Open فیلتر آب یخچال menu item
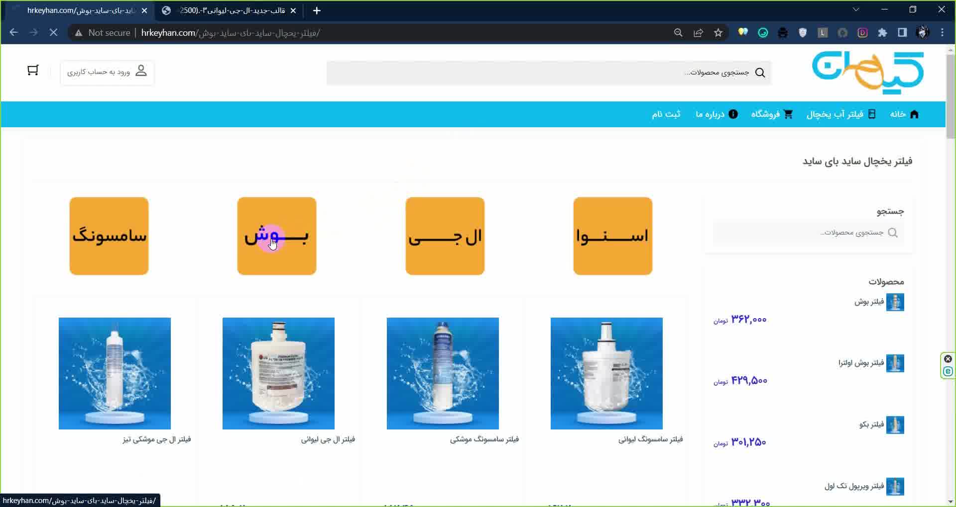956x507 pixels. point(841,114)
